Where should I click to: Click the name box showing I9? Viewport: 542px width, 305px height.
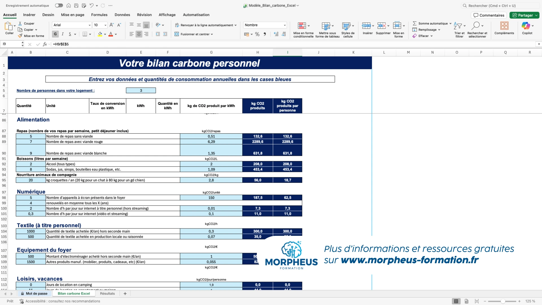(x=11, y=44)
